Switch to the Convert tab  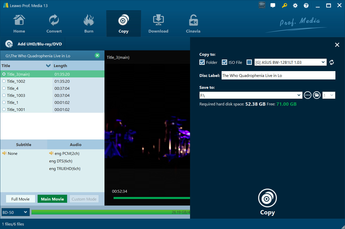click(54, 24)
